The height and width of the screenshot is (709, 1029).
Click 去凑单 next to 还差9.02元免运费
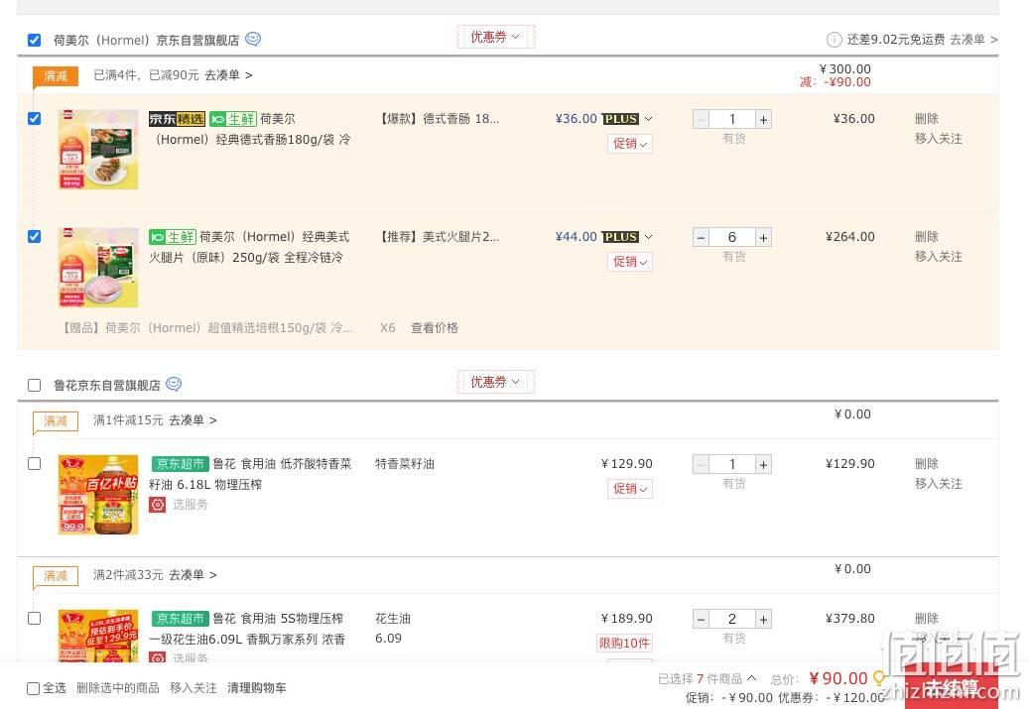[973, 40]
